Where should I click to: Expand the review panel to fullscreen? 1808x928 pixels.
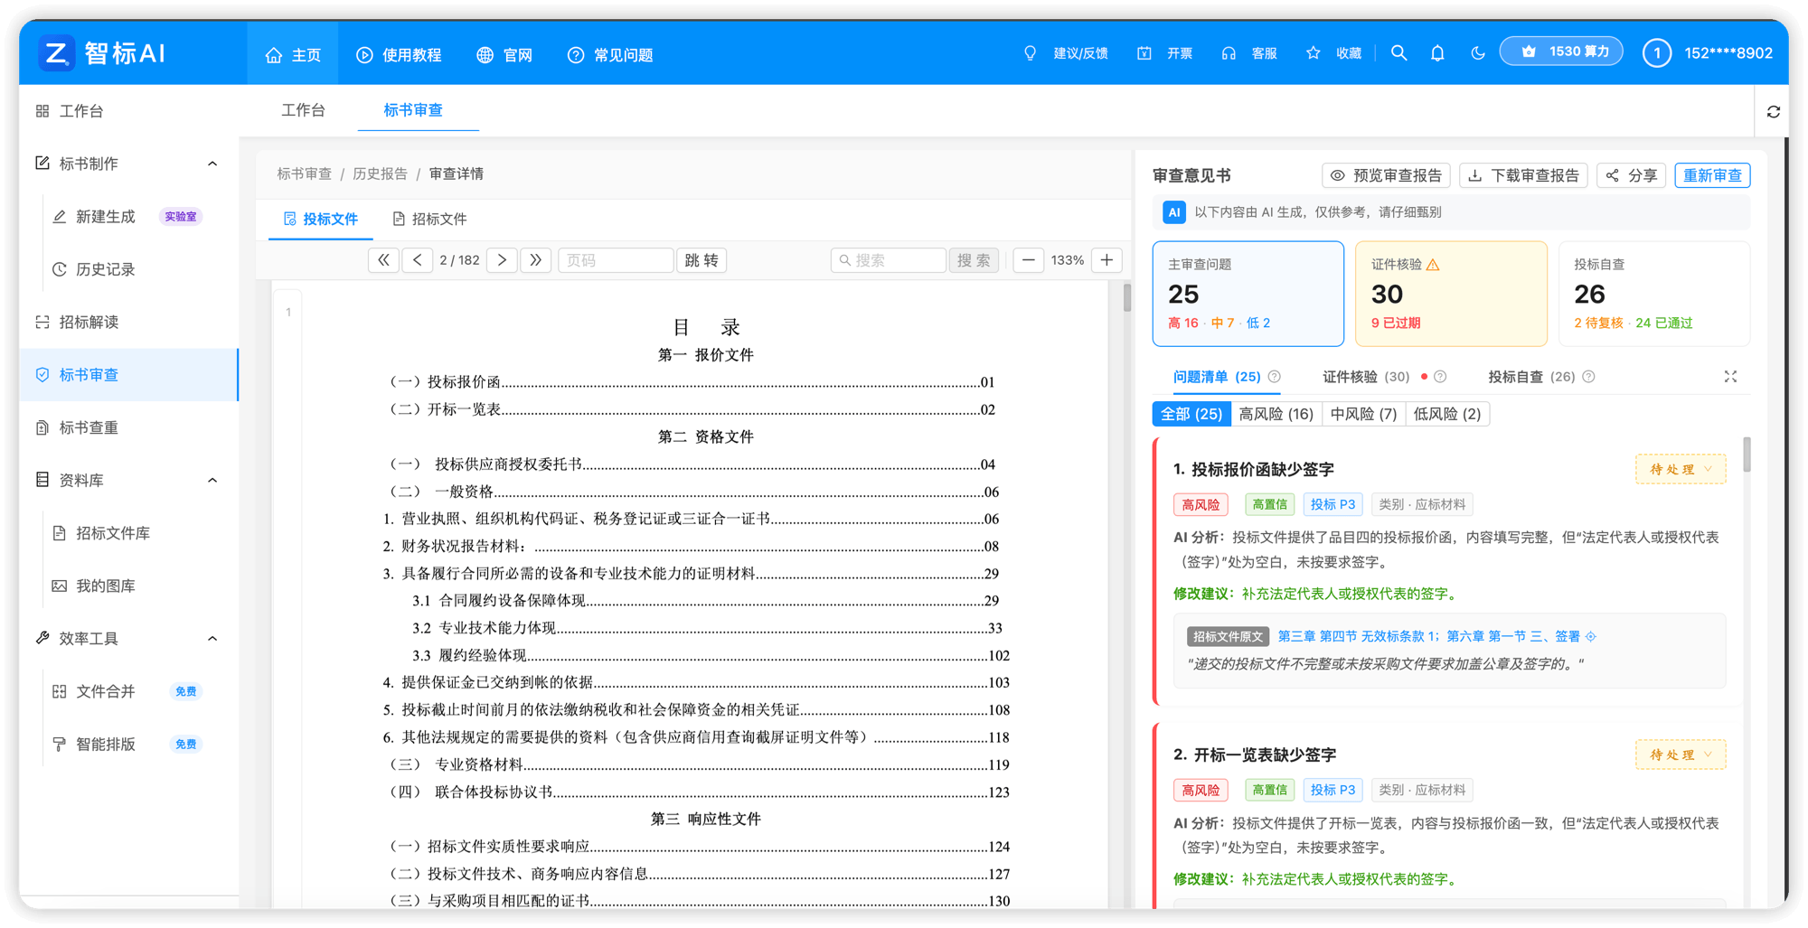pos(1730,377)
